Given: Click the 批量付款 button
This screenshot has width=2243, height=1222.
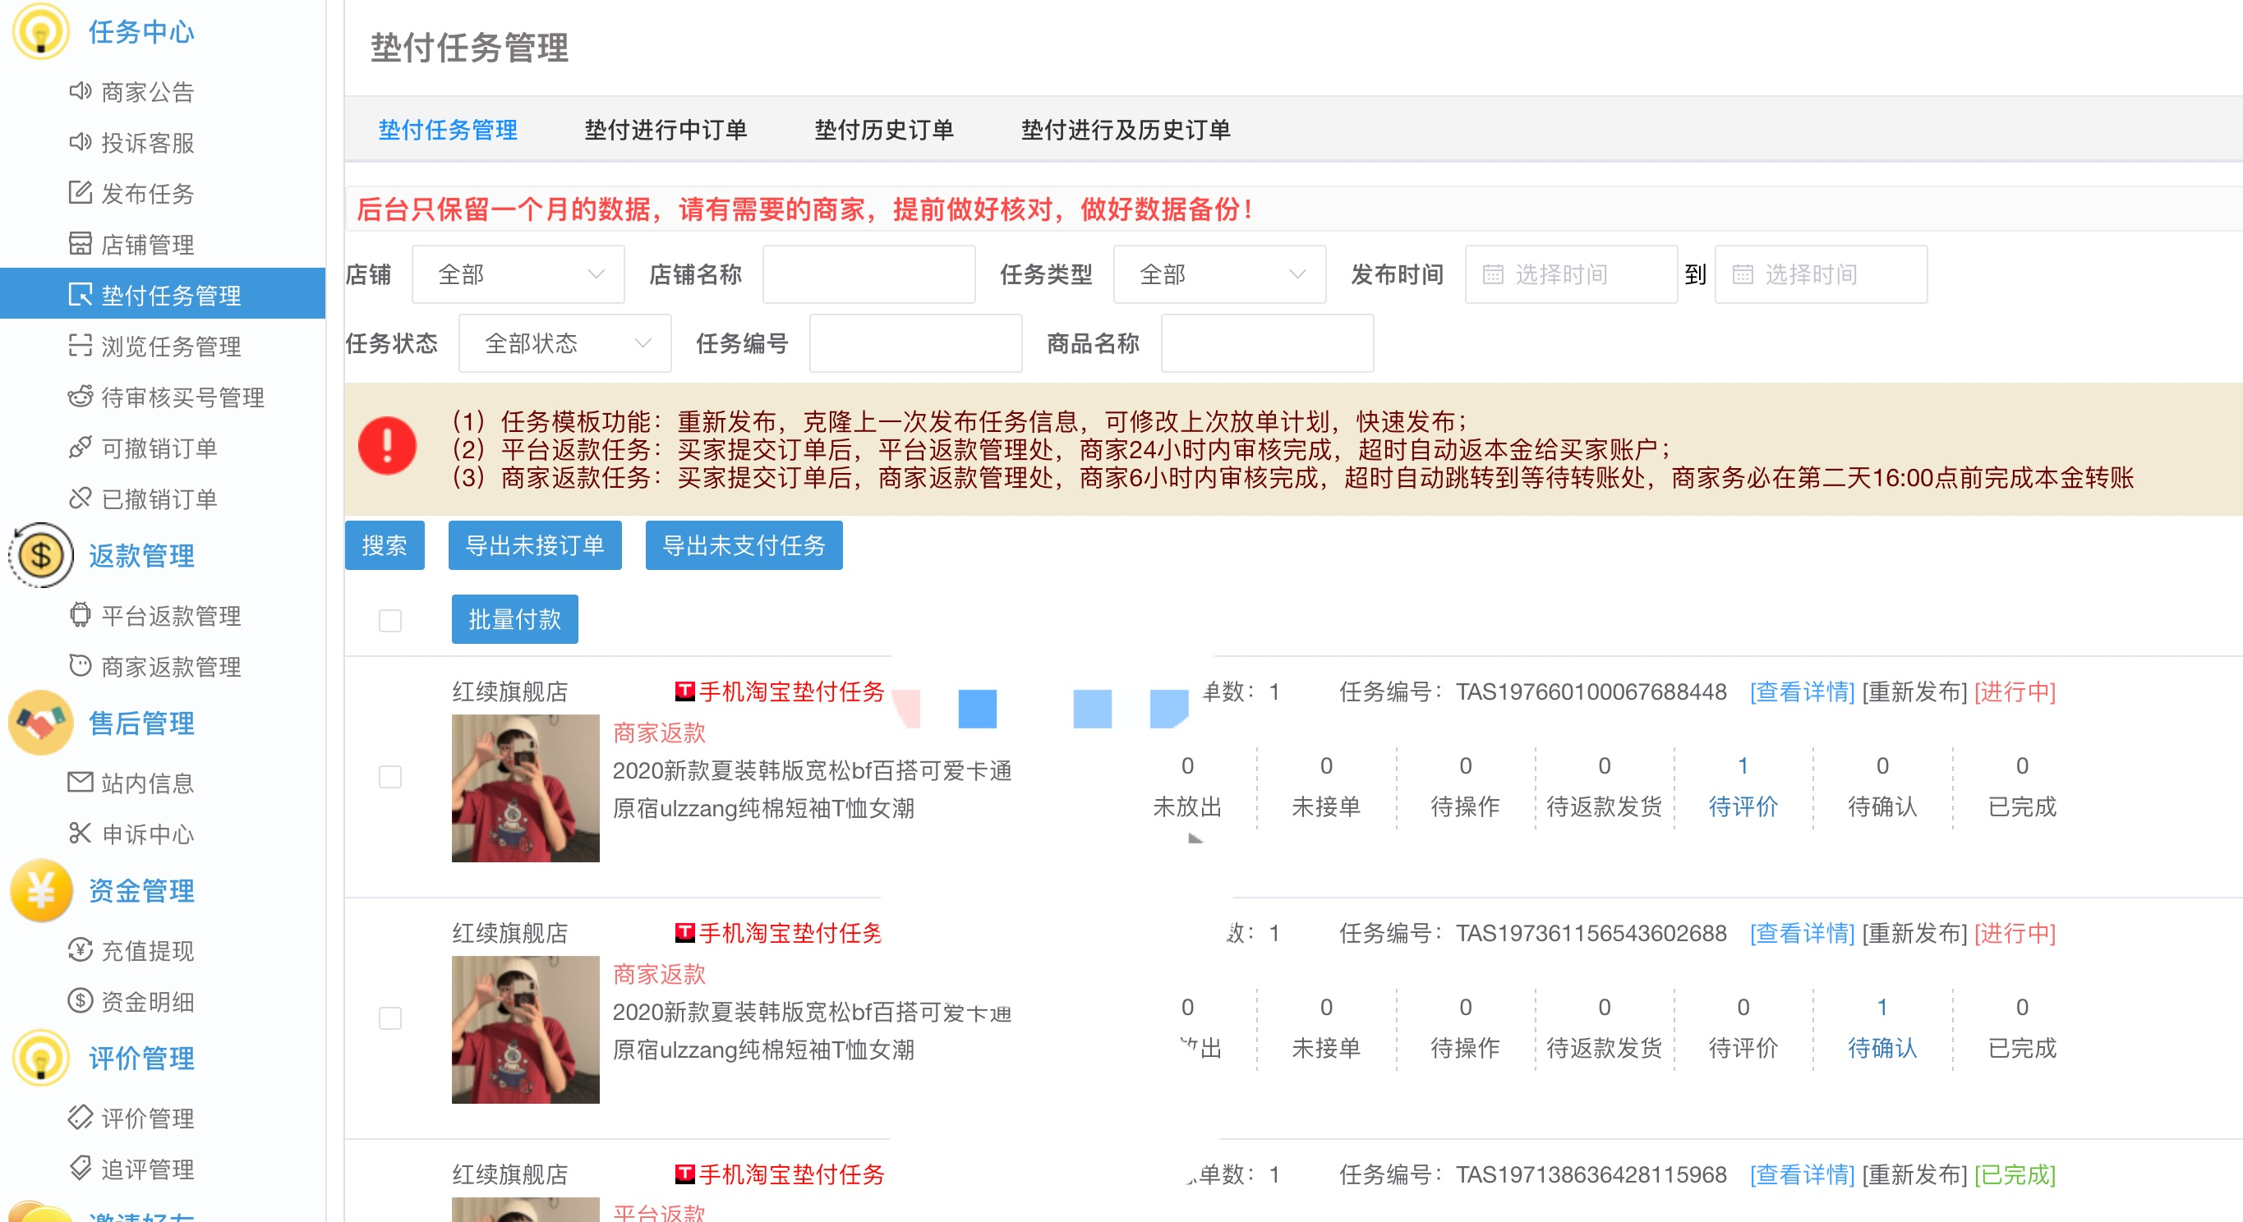Looking at the screenshot, I should coord(514,620).
